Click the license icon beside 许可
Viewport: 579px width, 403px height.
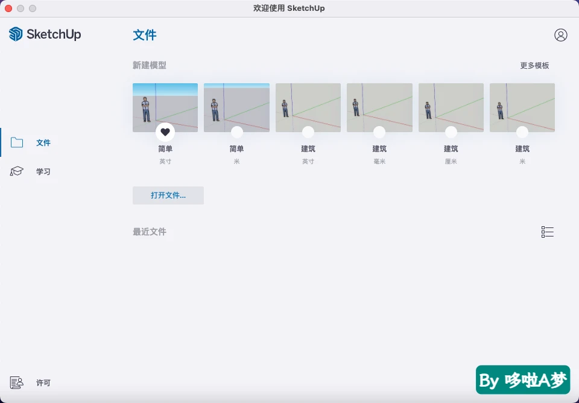click(17, 382)
